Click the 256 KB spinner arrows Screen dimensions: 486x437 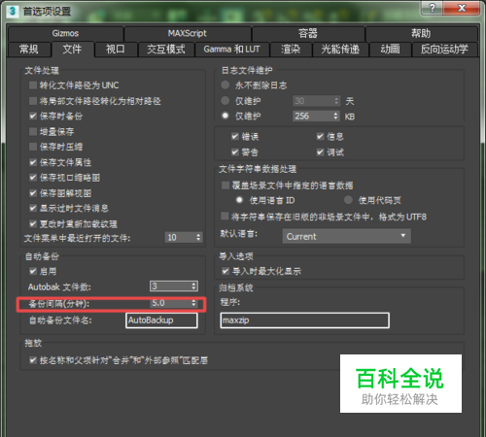tap(336, 116)
